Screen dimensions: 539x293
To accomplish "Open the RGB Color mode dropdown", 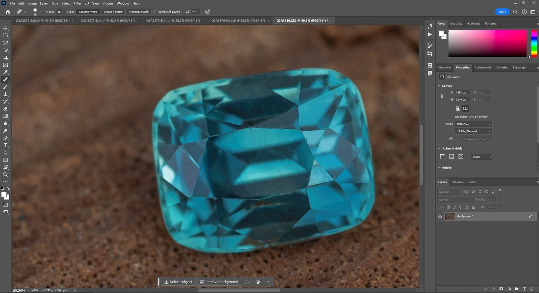I will 473,124.
